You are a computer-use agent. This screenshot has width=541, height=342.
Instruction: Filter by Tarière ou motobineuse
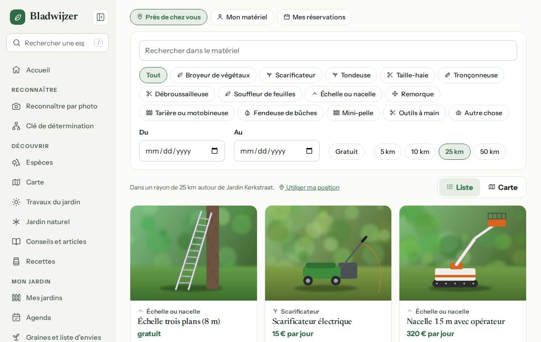coord(187,113)
